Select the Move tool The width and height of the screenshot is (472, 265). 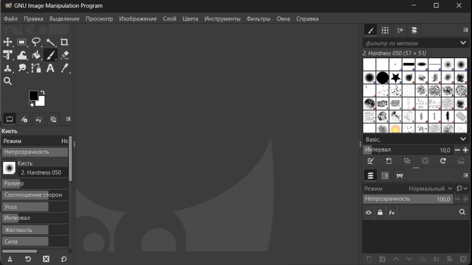click(x=8, y=42)
